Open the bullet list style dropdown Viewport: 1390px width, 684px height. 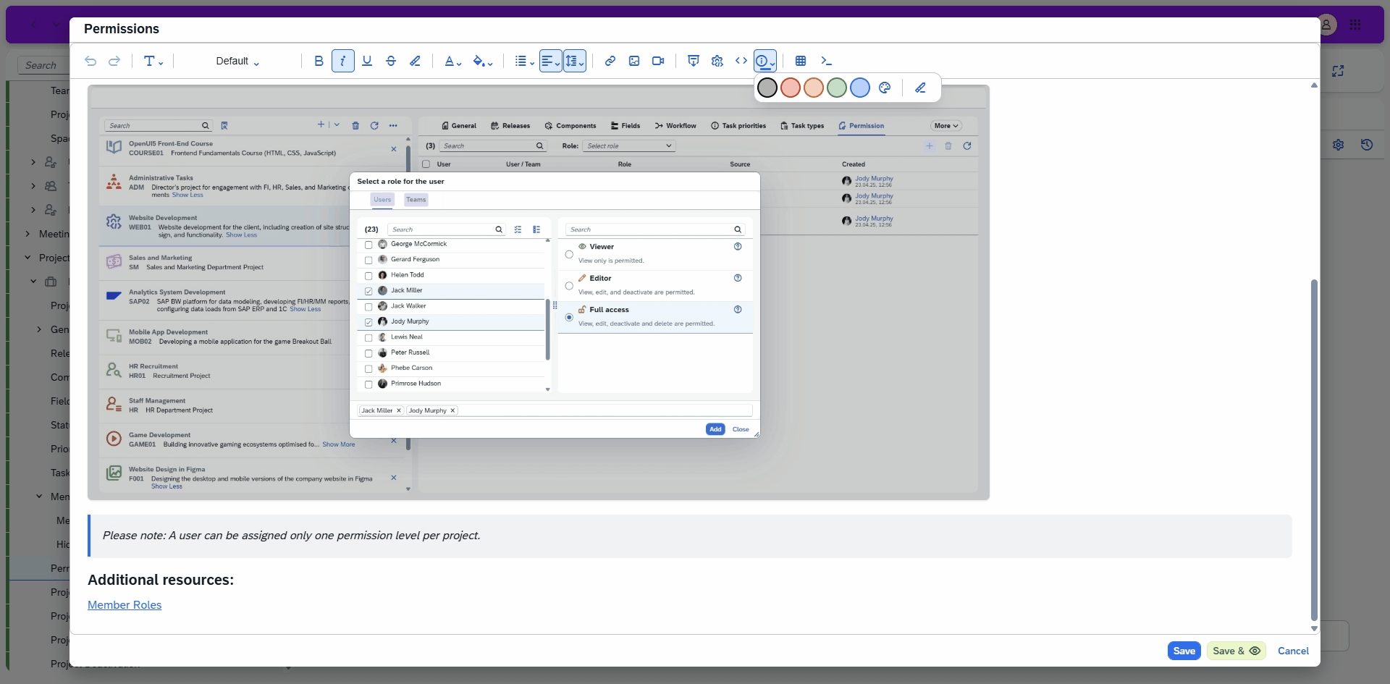524,61
